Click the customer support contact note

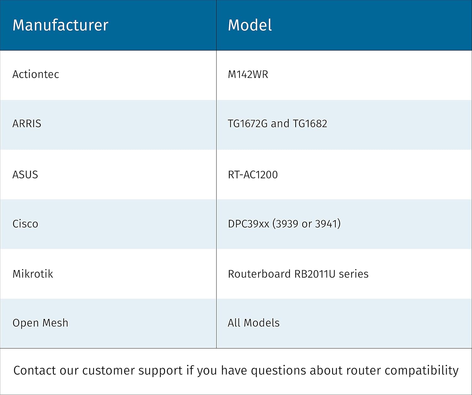coord(236,371)
